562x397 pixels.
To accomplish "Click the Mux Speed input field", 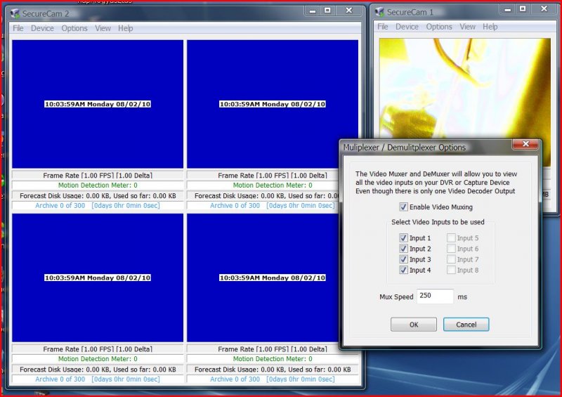I will (435, 297).
